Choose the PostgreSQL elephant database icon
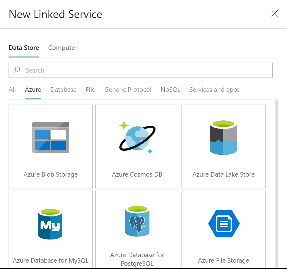Screen dimensions: 287x269 137,221
